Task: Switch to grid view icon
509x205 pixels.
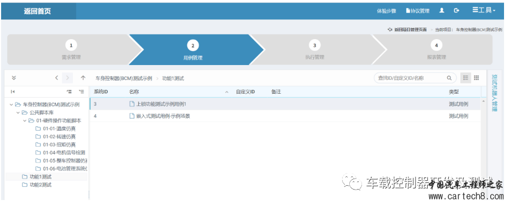Action: click(476, 78)
